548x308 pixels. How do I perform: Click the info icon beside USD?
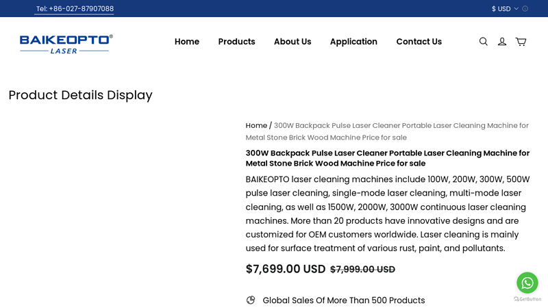tap(525, 9)
